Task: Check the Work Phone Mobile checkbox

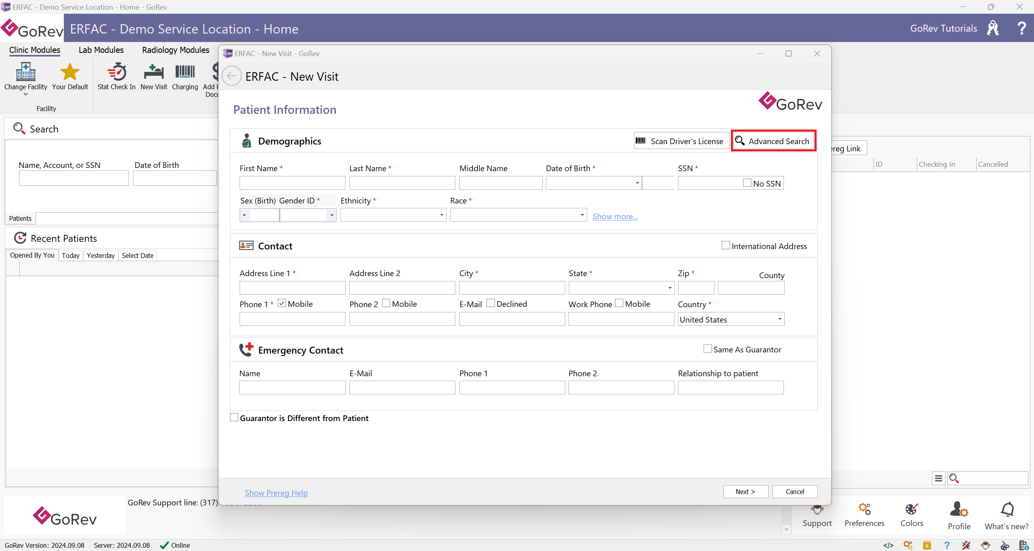Action: (619, 303)
